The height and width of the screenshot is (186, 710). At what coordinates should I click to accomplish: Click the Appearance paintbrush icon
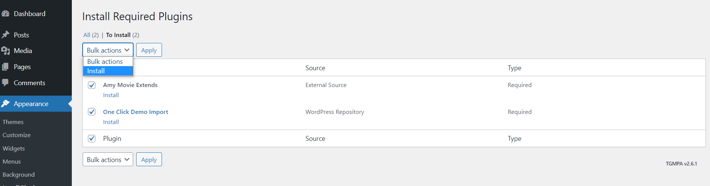click(x=6, y=103)
